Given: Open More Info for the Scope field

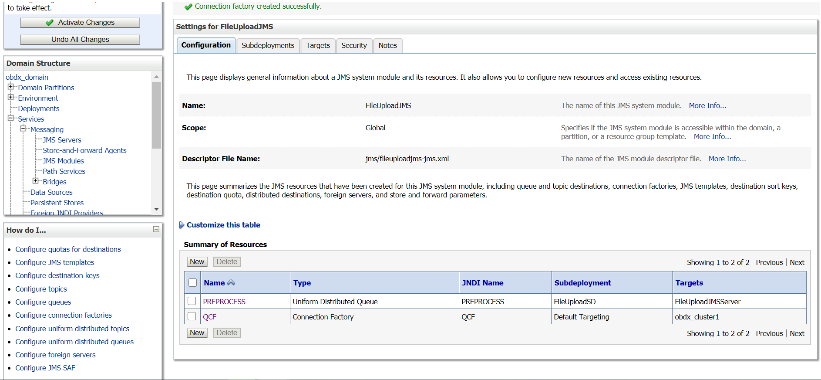Looking at the screenshot, I should 712,136.
